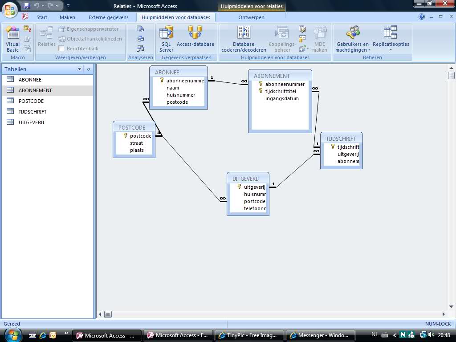
Task: Open Database coderen/decoderen tool
Action: [x=244, y=39]
